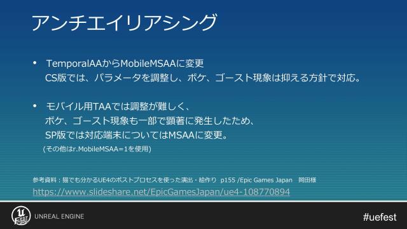Select the line 'モバイル用TAAでは調整が難しく、'
Screen dimensions: 407x229
[x=119, y=106]
